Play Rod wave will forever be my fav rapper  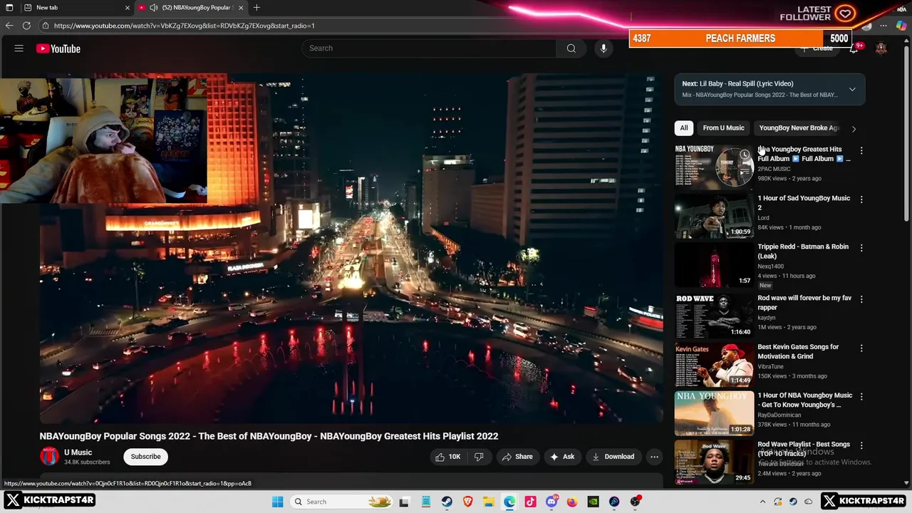coord(804,303)
